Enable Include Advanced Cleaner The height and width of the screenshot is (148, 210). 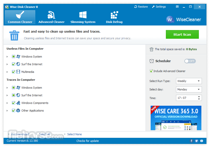tap(151, 71)
